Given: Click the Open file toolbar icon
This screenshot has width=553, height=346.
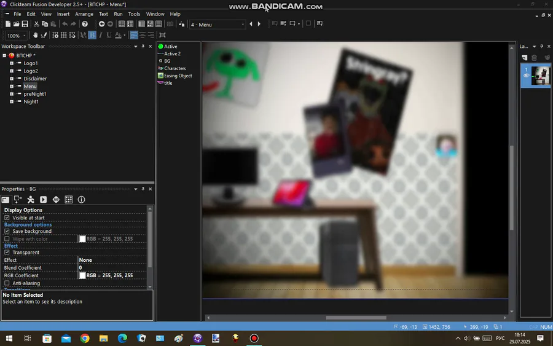Looking at the screenshot, I should (x=16, y=24).
